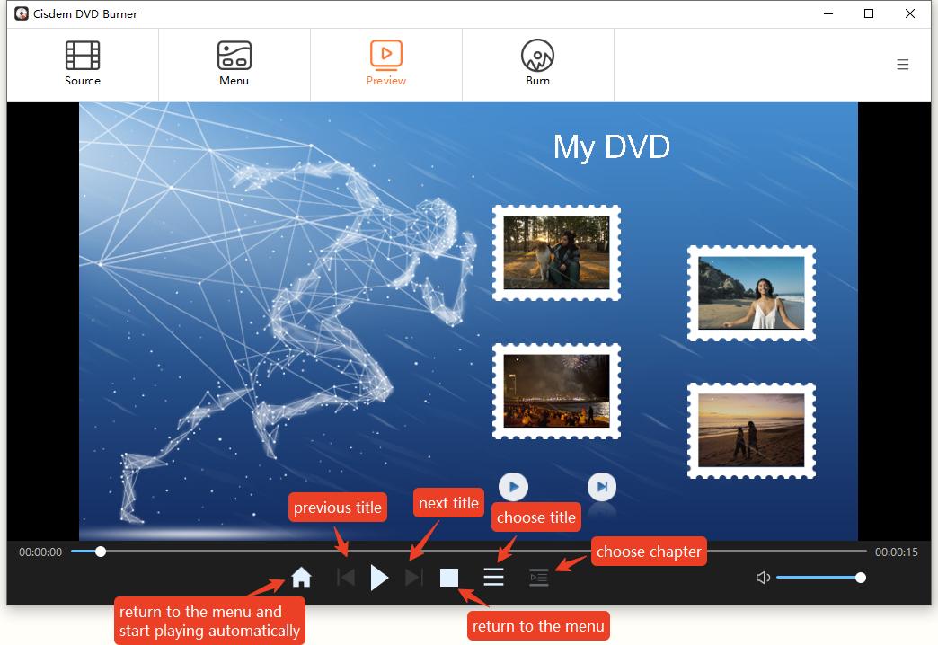
Task: Select the beach meditation photo thumbnail
Action: point(751,294)
